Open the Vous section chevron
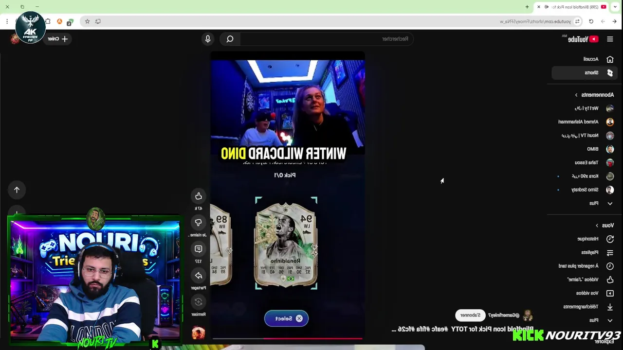Screen dimensions: 623x350 [x=597, y=226]
